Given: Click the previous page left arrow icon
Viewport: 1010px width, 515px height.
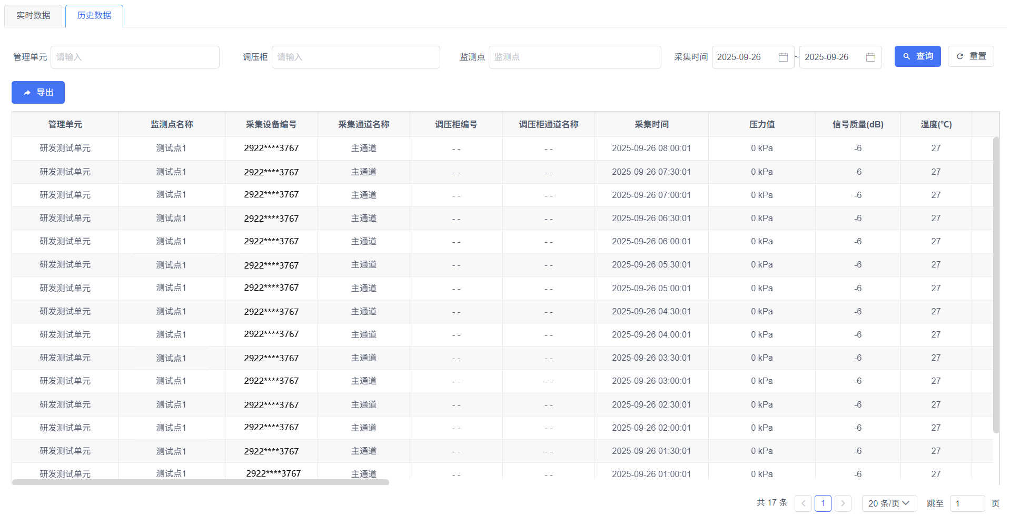Looking at the screenshot, I should [803, 503].
